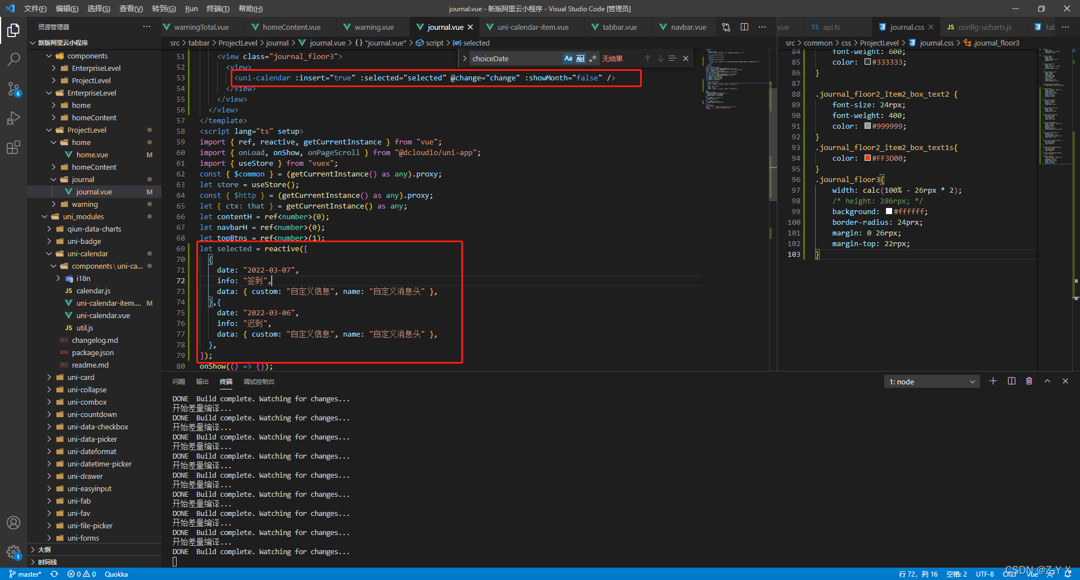The width and height of the screenshot is (1080, 580).
Task: Open the Source Control view
Action: (x=13, y=89)
